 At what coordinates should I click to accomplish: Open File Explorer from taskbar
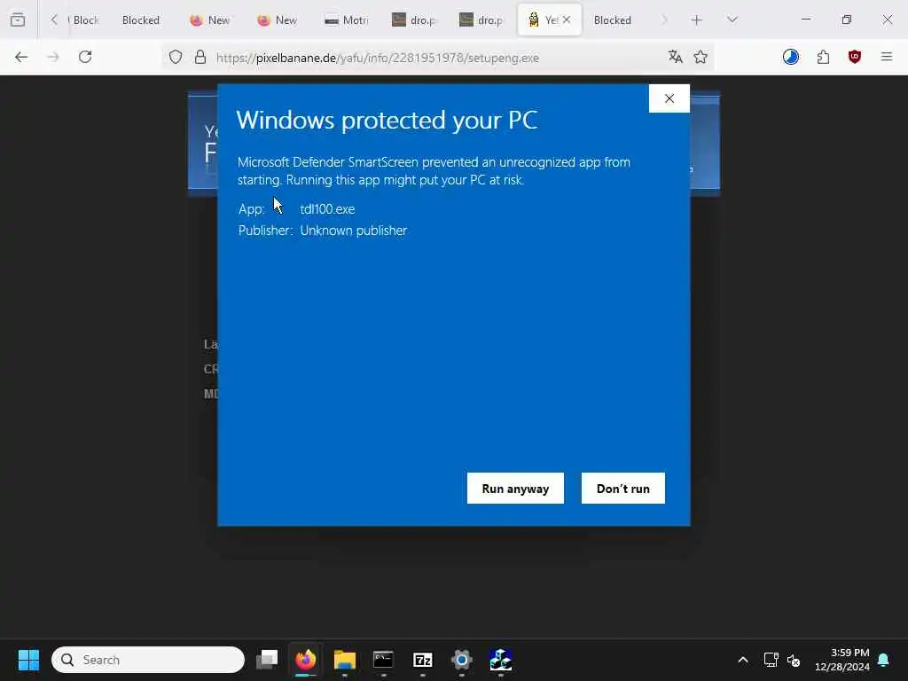click(345, 660)
